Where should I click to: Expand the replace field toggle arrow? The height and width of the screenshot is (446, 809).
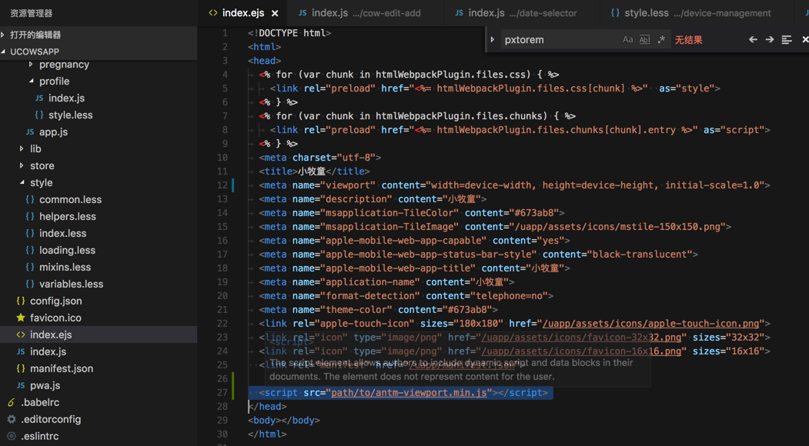coord(493,40)
